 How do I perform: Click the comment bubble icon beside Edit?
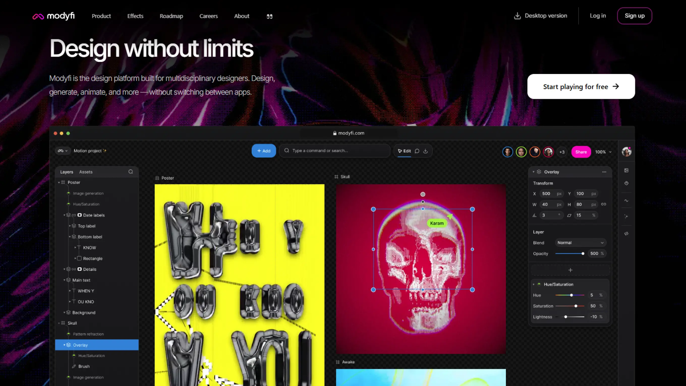(x=417, y=151)
